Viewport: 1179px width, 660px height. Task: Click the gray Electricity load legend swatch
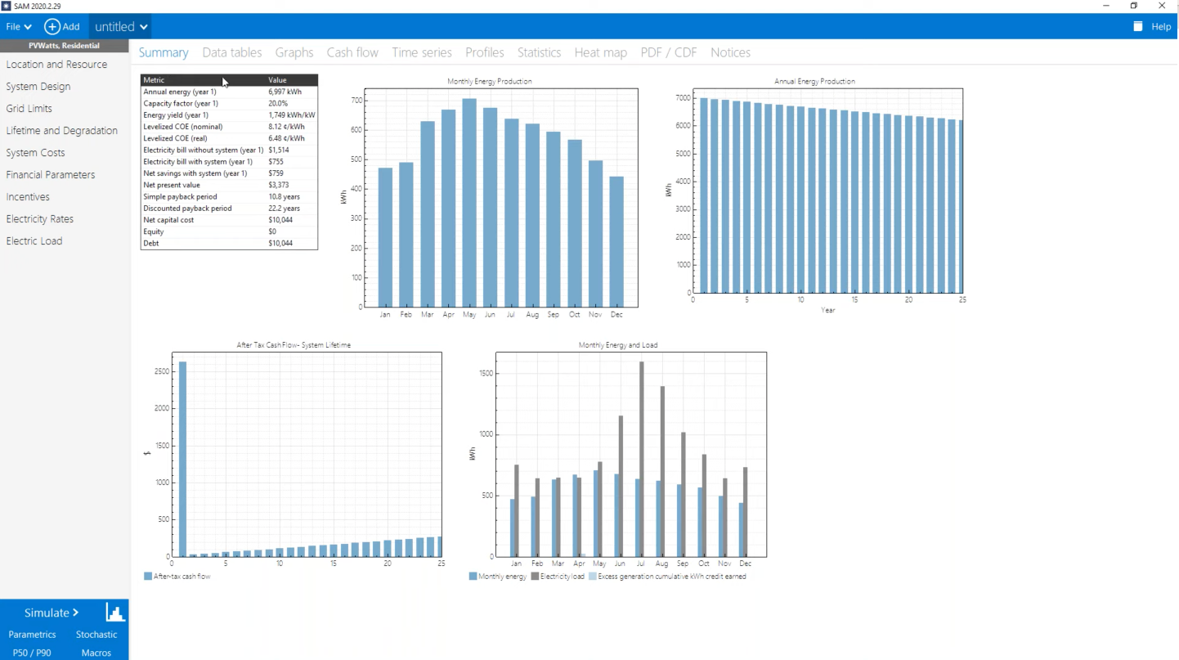point(536,577)
